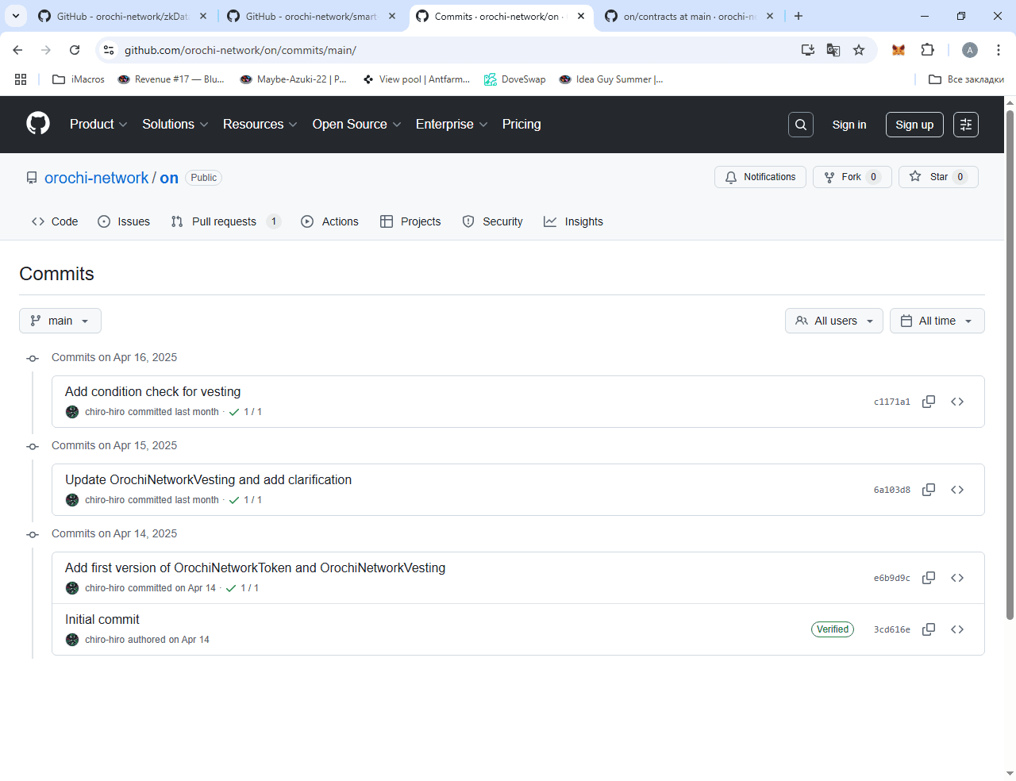Open the Issues tab
1016x781 pixels.
(124, 221)
